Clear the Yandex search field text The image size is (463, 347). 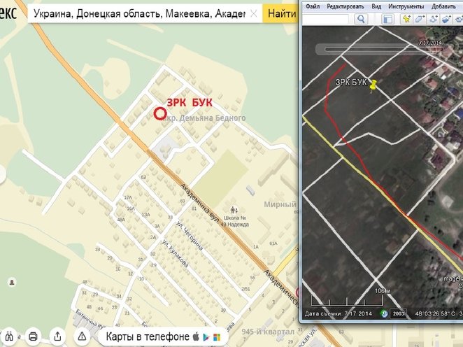(x=253, y=14)
